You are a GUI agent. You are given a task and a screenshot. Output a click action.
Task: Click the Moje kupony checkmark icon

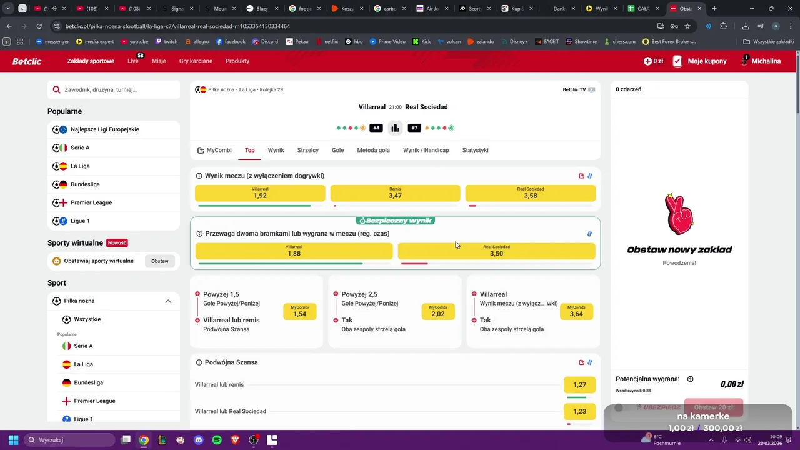point(677,61)
